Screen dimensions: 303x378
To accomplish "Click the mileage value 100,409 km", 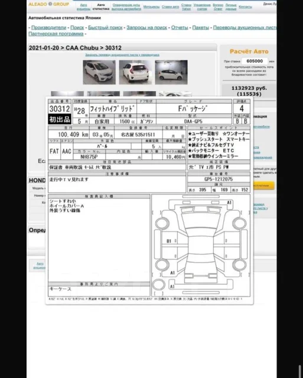I will 73,135.
